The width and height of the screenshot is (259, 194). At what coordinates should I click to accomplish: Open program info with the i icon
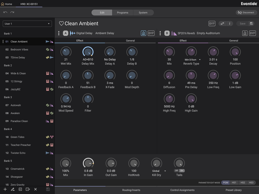pyautogui.click(x=229, y=24)
